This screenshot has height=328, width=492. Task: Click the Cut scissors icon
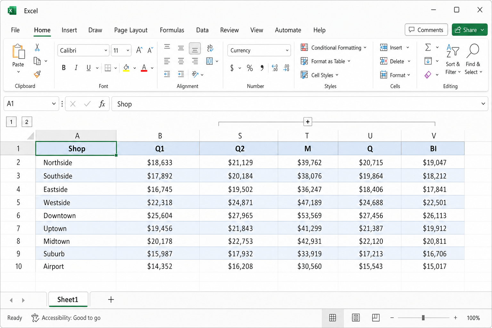(x=37, y=48)
